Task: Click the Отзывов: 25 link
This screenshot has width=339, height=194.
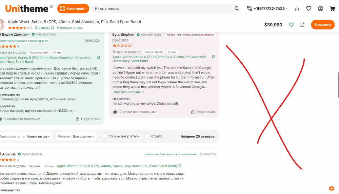Action: point(45,28)
